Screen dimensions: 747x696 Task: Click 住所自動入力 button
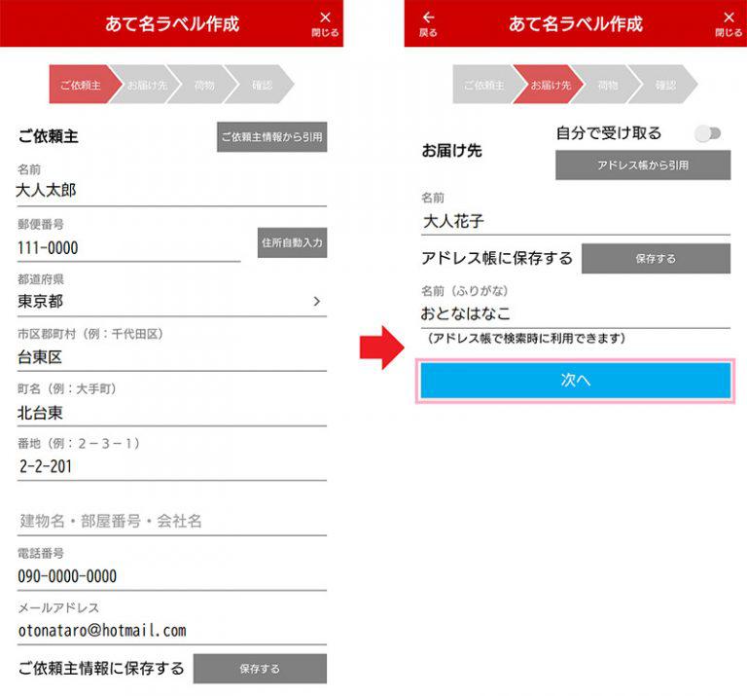(292, 242)
